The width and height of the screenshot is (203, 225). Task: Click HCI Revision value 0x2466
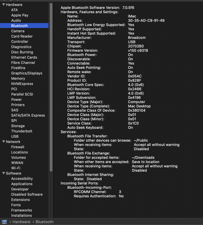pos(135,89)
